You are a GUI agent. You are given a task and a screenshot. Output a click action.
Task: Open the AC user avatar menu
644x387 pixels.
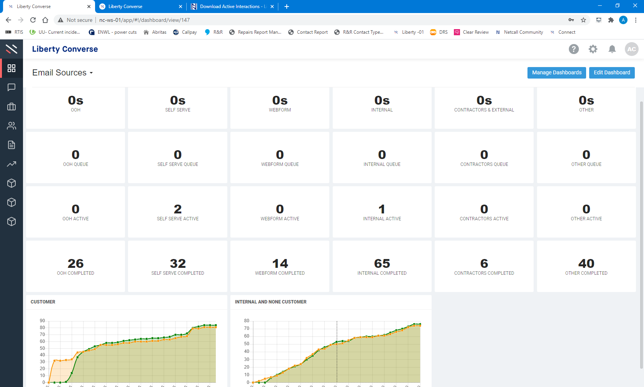[x=632, y=49]
